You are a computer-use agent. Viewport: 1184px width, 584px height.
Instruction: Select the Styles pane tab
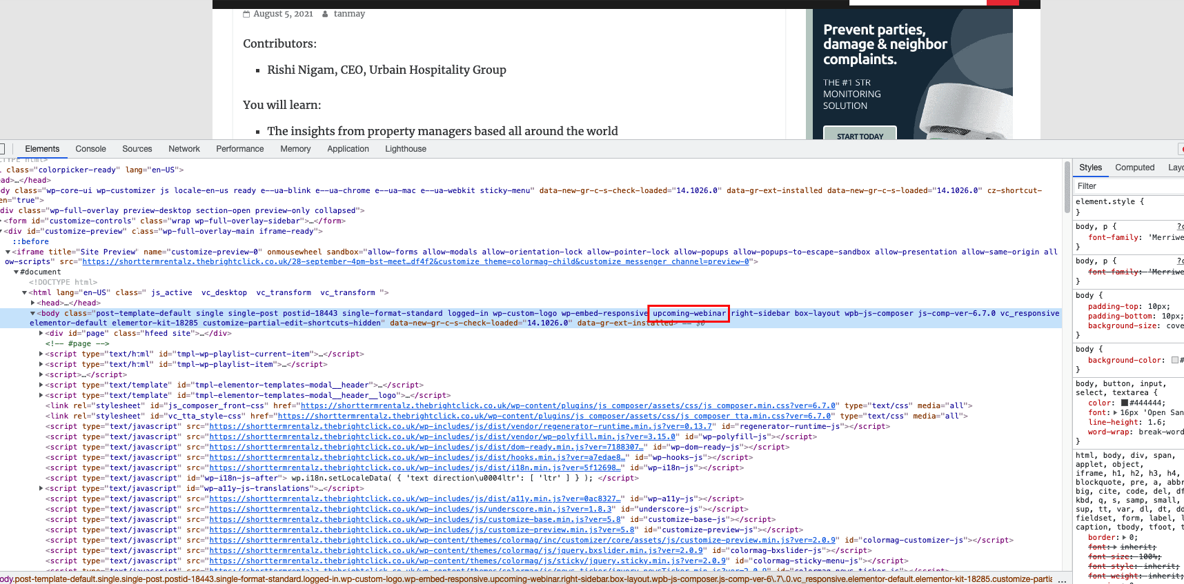[1090, 168]
